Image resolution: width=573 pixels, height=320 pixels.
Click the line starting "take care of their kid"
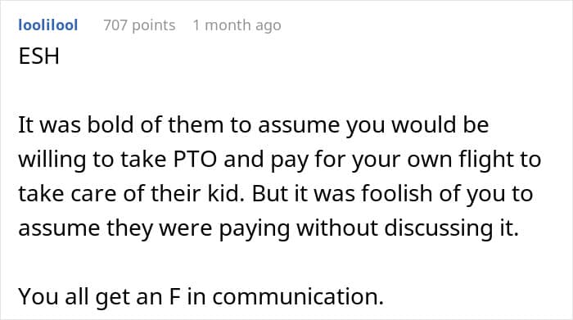276,193
